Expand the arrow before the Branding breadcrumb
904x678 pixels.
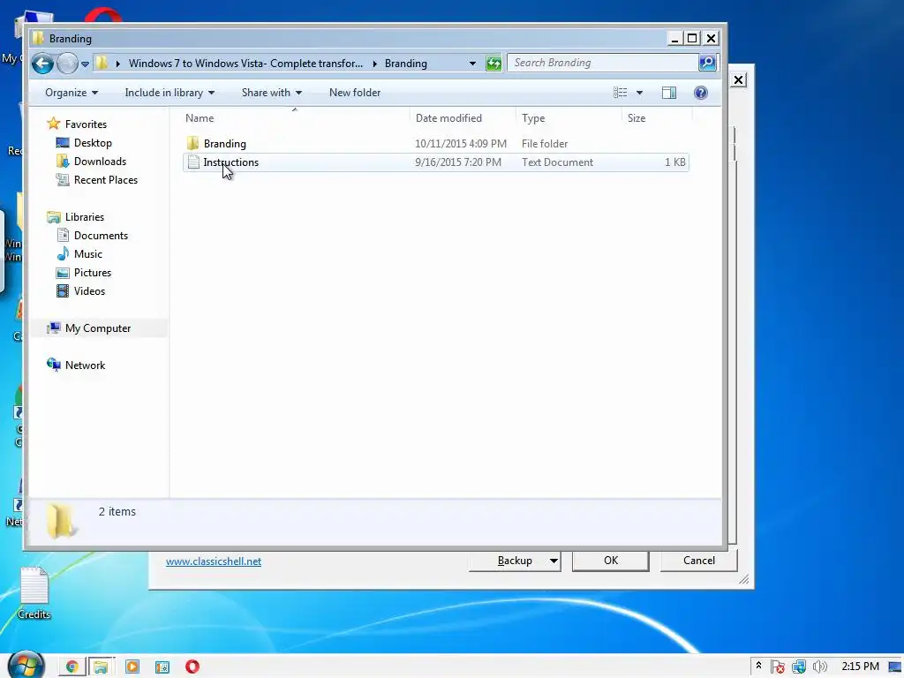374,64
